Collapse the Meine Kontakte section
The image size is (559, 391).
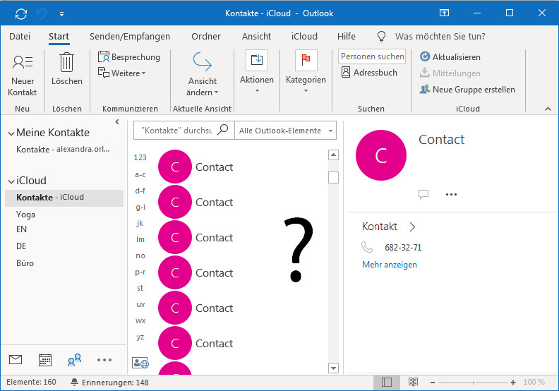tap(11, 133)
